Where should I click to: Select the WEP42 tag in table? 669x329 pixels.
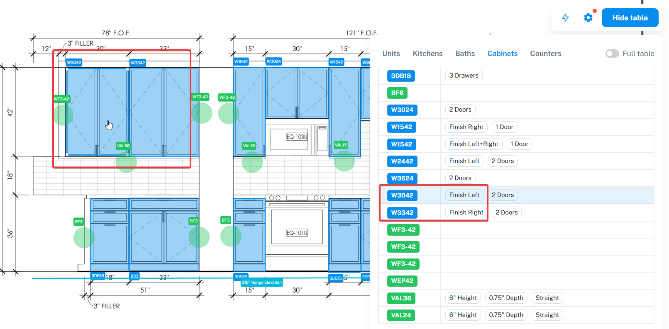402,281
